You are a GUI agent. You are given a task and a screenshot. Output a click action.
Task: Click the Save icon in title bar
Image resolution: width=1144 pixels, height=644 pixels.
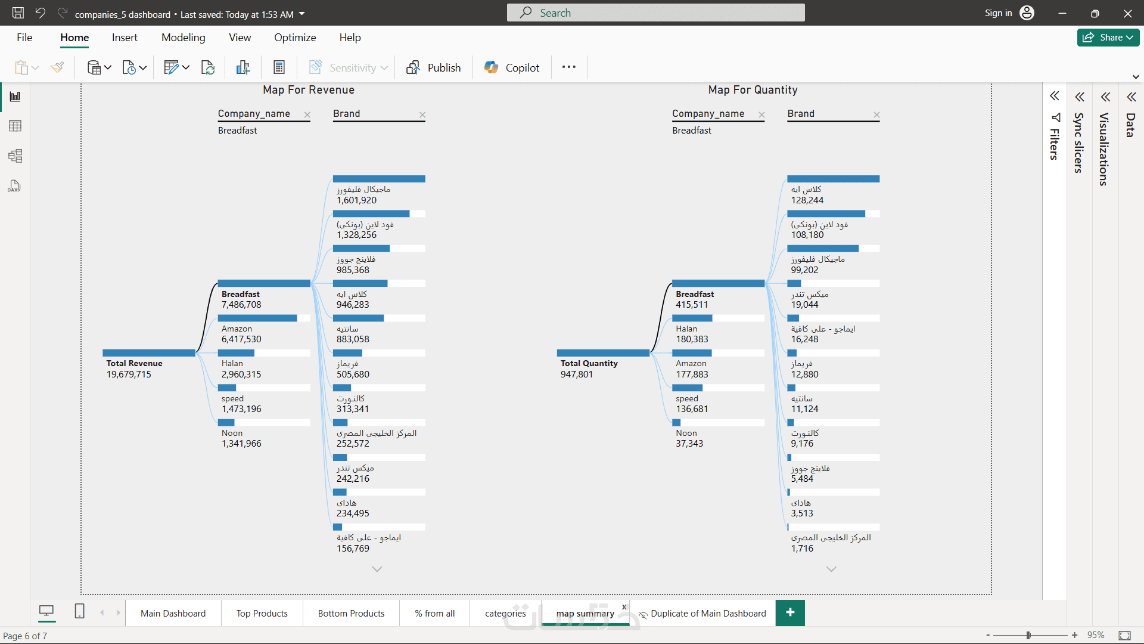point(18,13)
